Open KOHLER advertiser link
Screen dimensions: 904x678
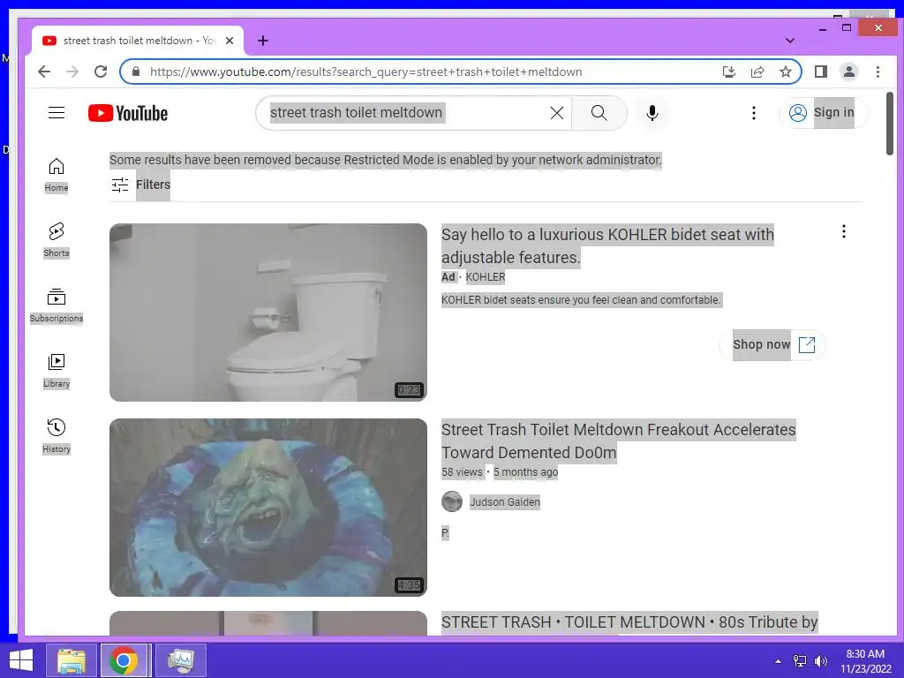486,277
